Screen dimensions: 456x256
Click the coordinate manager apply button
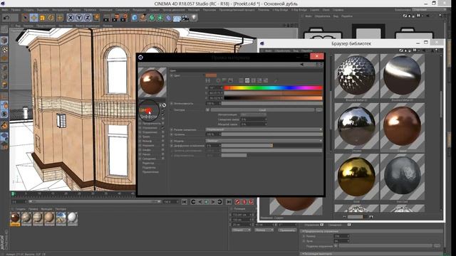point(287,230)
